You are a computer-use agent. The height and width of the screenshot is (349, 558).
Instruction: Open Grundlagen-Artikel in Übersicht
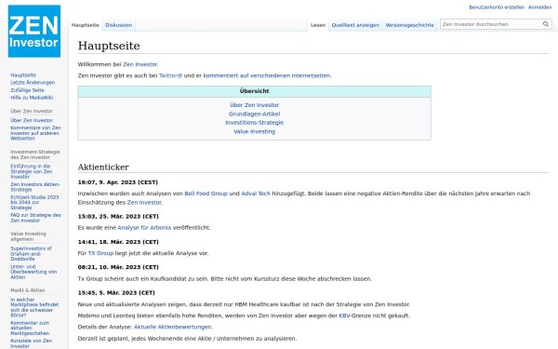[254, 114]
